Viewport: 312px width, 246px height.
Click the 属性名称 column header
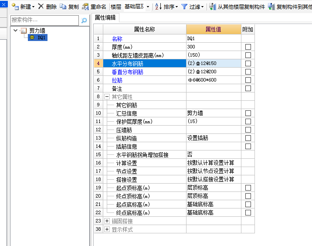click(x=145, y=30)
